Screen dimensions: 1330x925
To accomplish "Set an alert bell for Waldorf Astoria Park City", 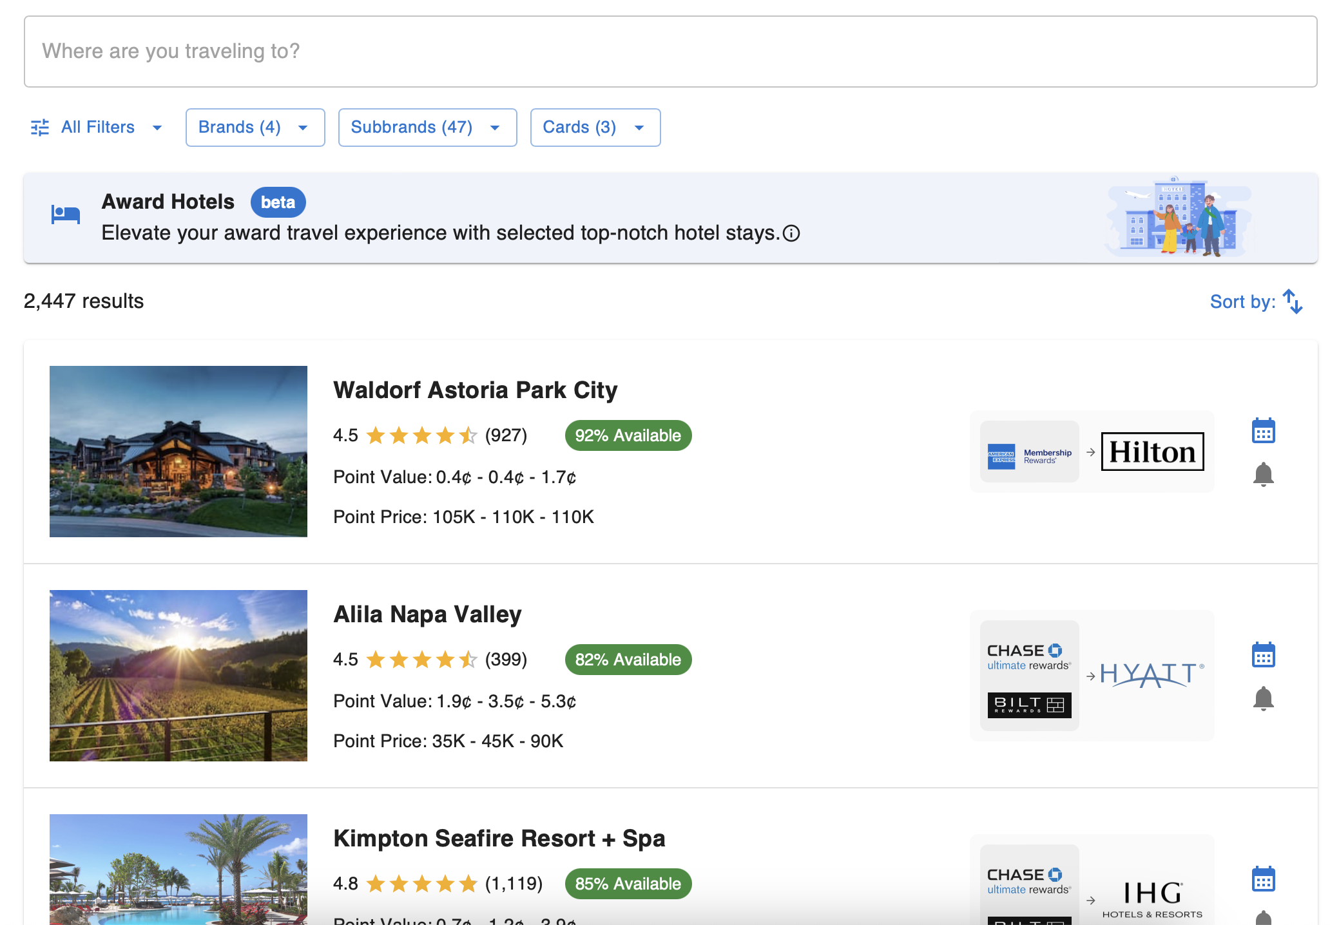I will coord(1263,475).
